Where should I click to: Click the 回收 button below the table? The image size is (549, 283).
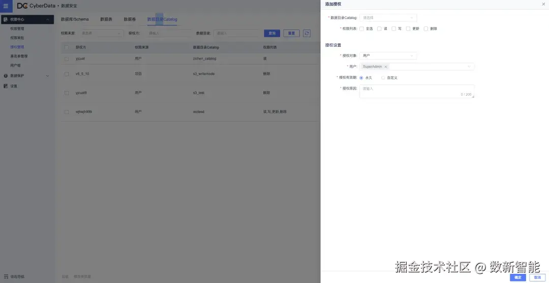pos(65,277)
